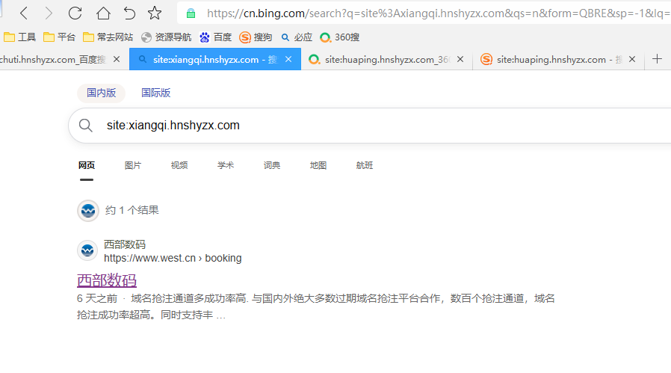
Task: Open the 视频 results tab
Action: [179, 165]
